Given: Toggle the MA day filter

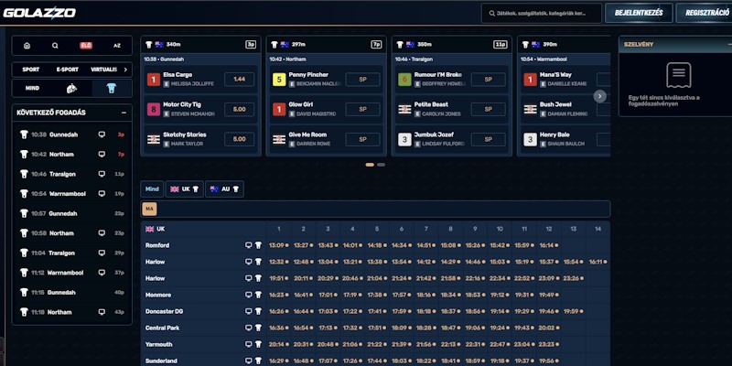Looking at the screenshot, I should point(149,210).
